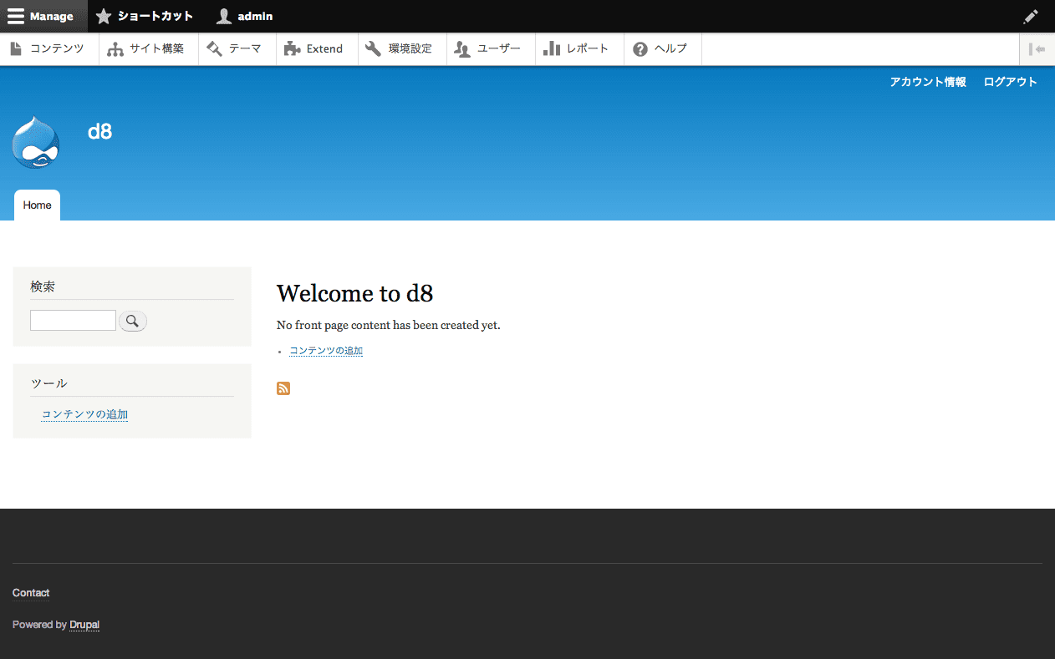Open the テーマ menu item
The width and height of the screenshot is (1055, 659).
click(236, 48)
